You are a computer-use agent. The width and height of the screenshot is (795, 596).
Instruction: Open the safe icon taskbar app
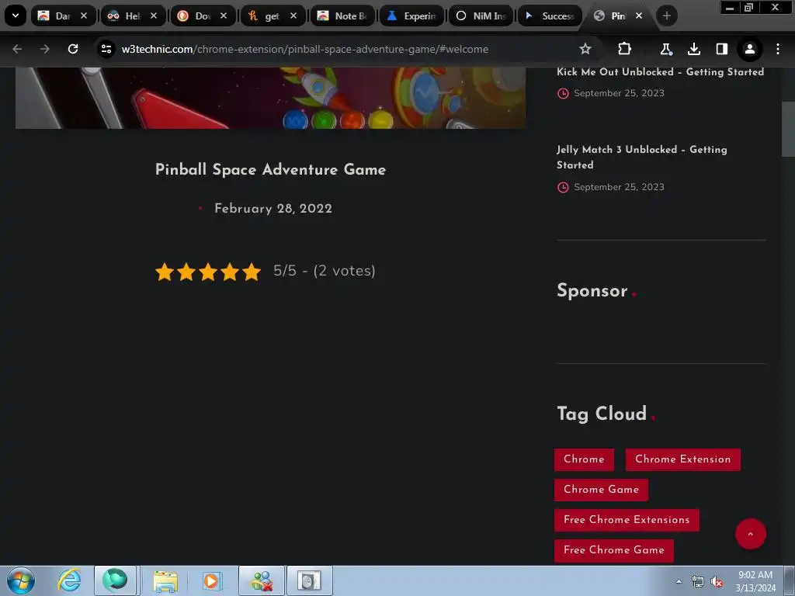click(x=310, y=580)
